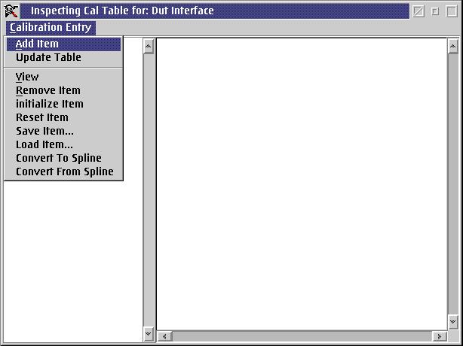The height and width of the screenshot is (346, 463).
Task: Choose Remove Item from the menu
Action: coord(63,90)
